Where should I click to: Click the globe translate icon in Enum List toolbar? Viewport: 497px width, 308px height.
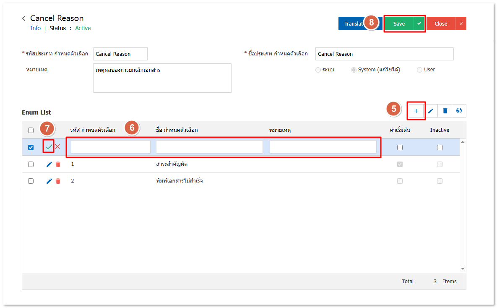click(x=459, y=111)
